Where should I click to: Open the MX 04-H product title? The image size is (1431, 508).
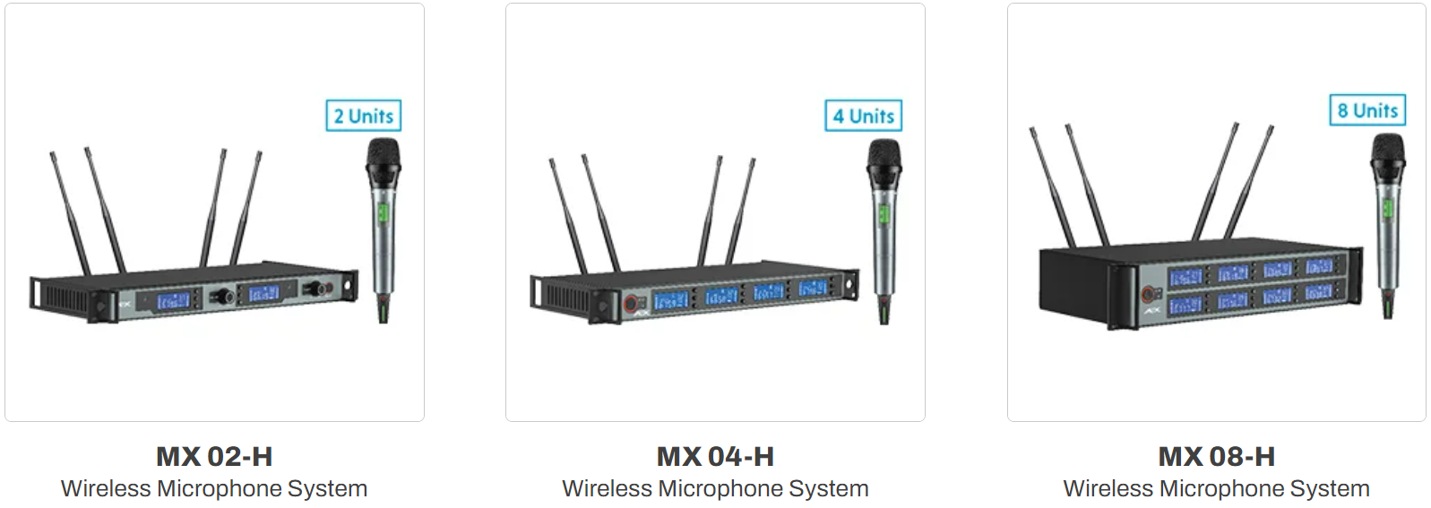pos(715,456)
